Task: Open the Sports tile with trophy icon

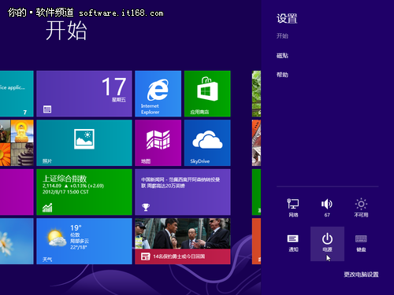Action: click(183, 192)
